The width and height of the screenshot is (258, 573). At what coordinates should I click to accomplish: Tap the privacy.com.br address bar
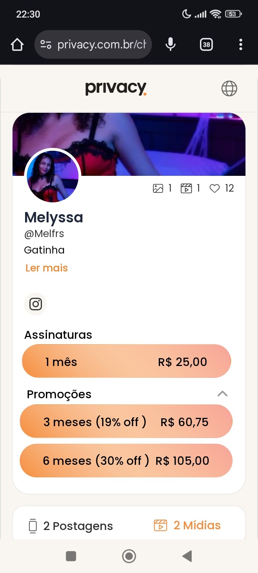101,44
